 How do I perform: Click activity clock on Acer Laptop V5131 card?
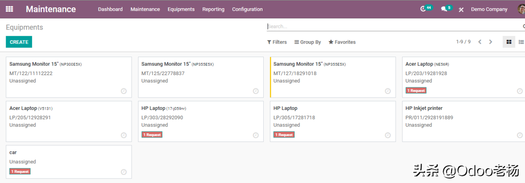click(124, 135)
